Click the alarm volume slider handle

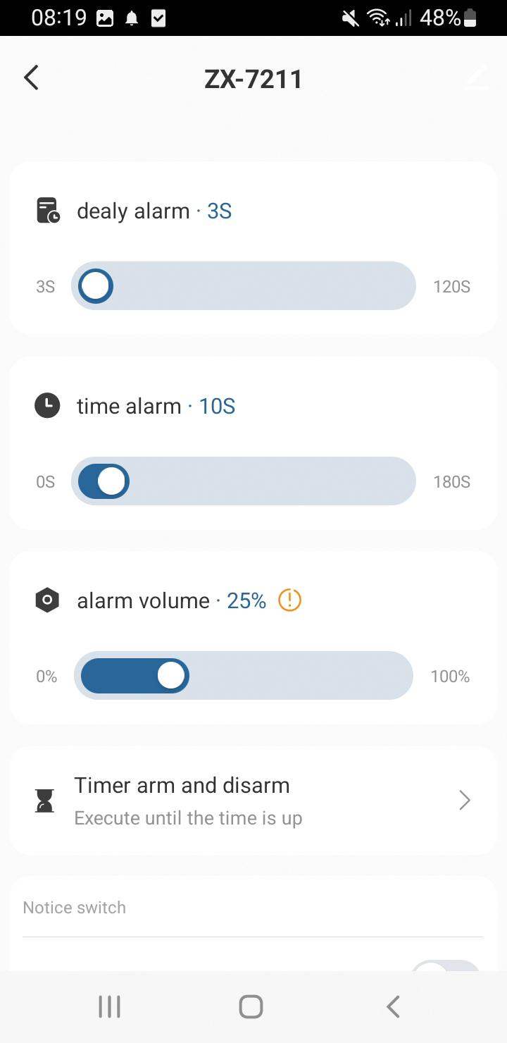point(170,676)
